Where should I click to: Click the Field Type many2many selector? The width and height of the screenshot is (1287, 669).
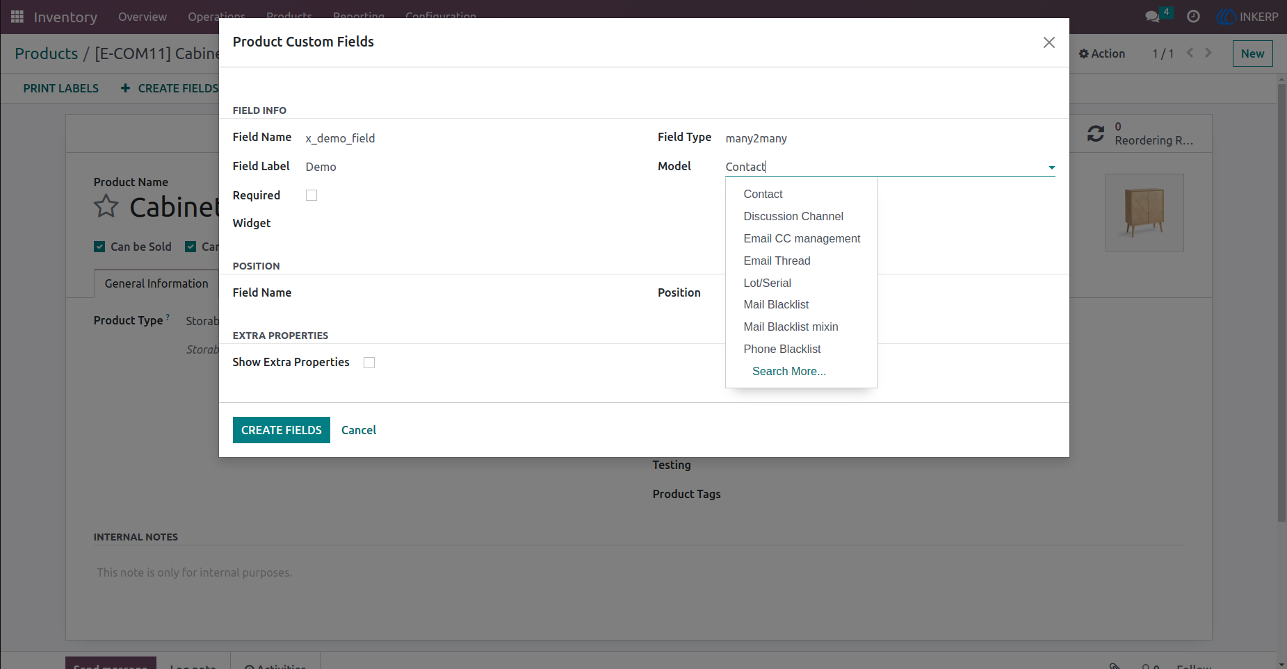pos(890,138)
